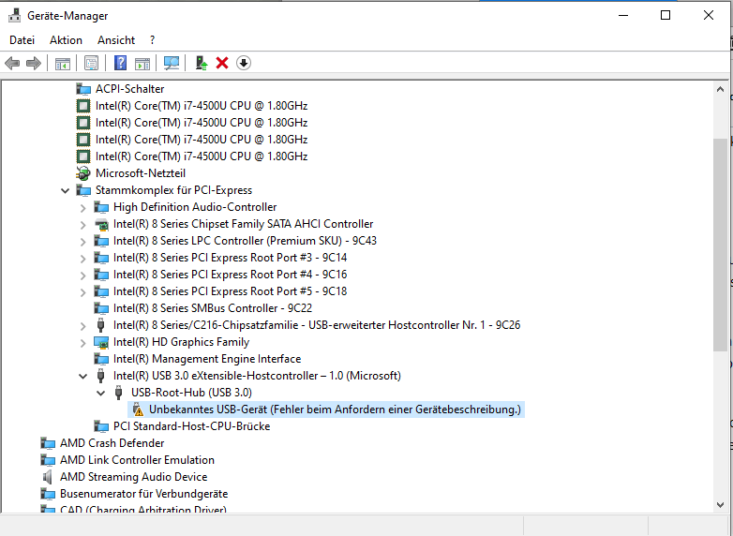Maximize the Geräte-Manager window
The height and width of the screenshot is (536, 733).
(x=666, y=15)
